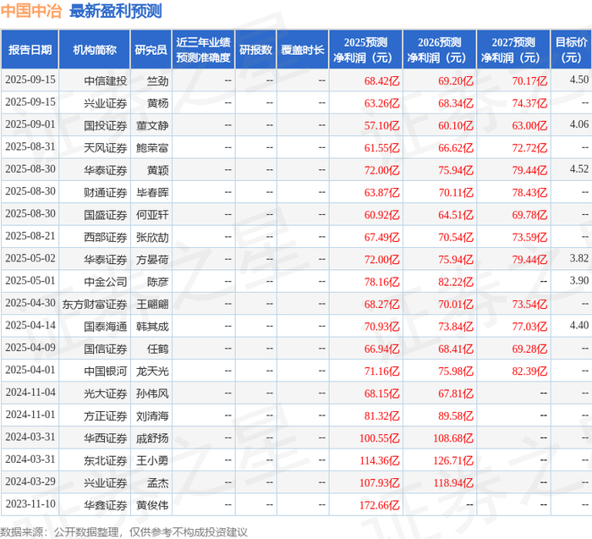Screen dimensions: 592x539
Task: Select the 研究员 column header
Action: [151, 50]
